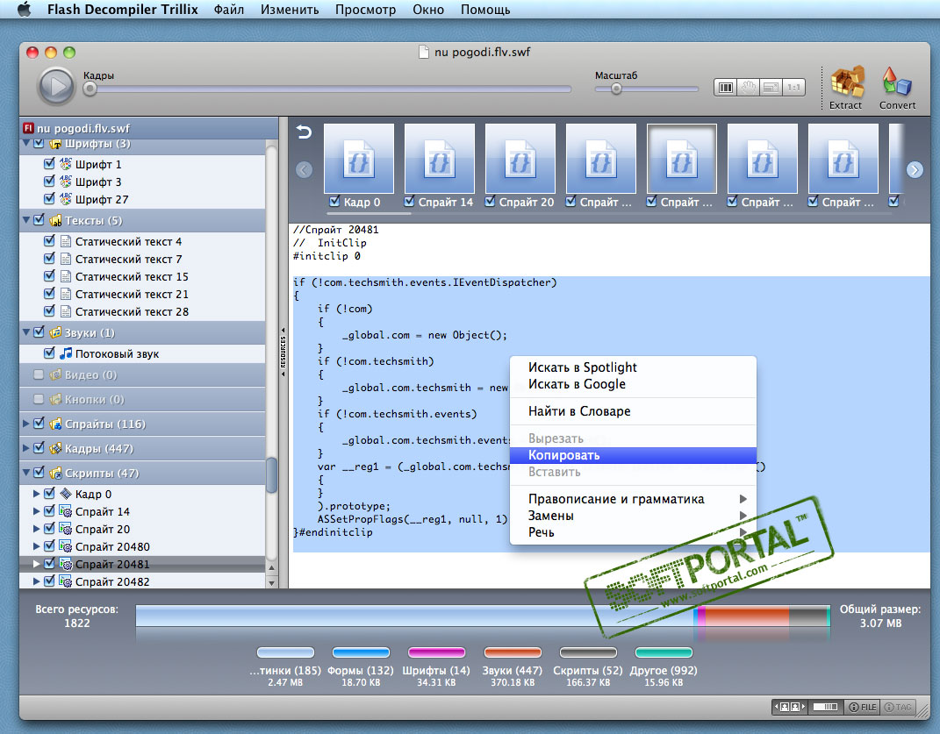This screenshot has height=734, width=940.
Task: Select the filmstrip view mode icon
Action: [725, 88]
